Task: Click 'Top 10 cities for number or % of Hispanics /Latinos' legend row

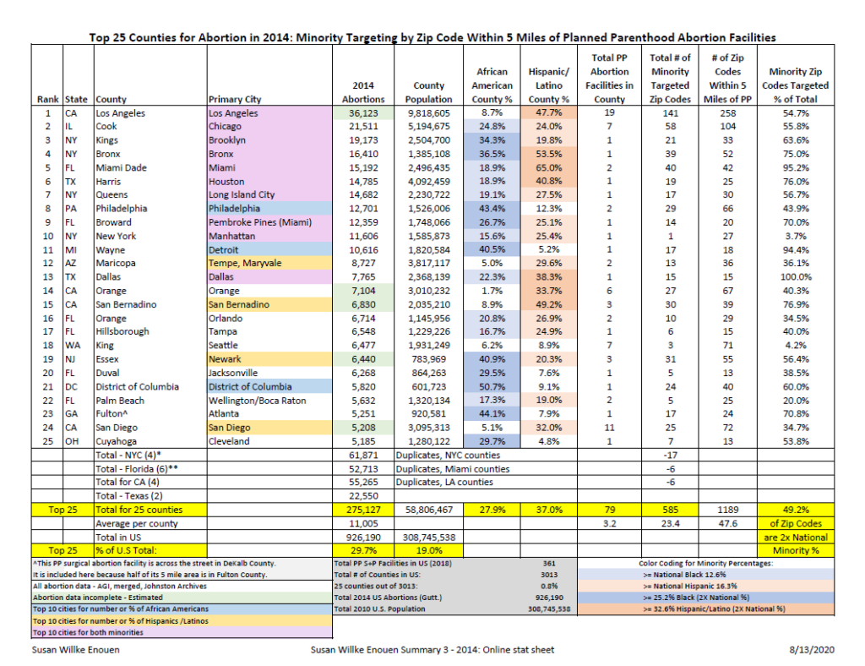Action: tap(182, 620)
